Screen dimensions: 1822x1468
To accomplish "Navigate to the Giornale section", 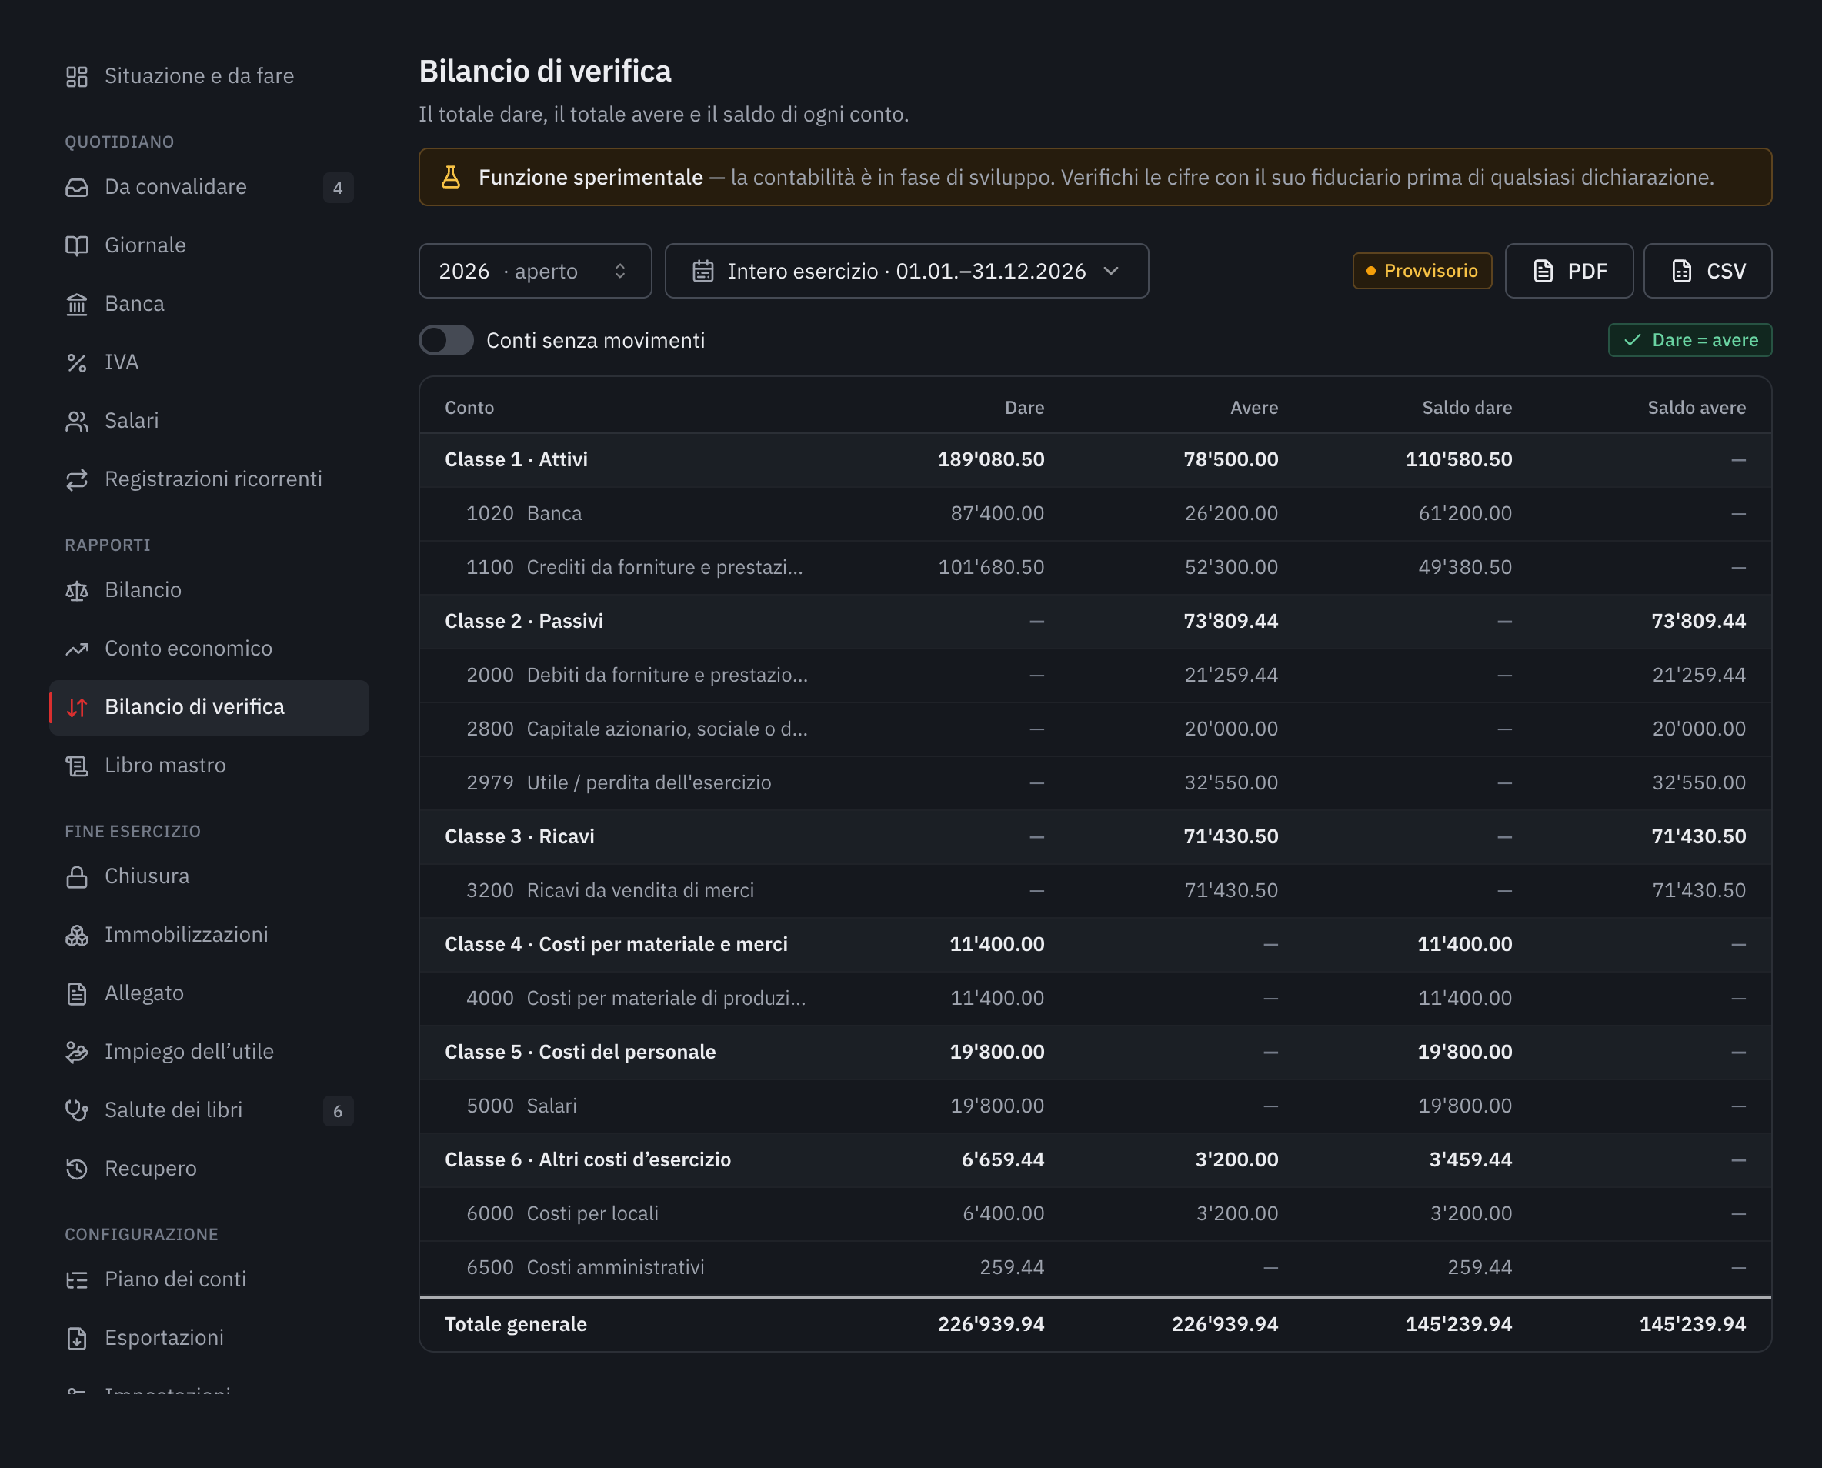I will pyautogui.click(x=209, y=246).
